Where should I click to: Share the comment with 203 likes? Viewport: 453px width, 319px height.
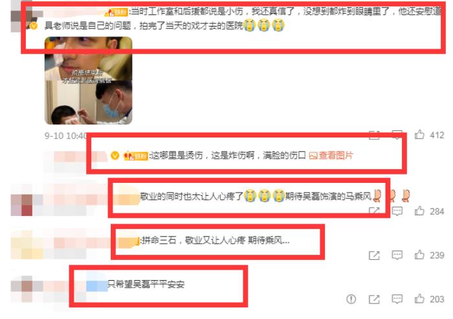point(374,299)
